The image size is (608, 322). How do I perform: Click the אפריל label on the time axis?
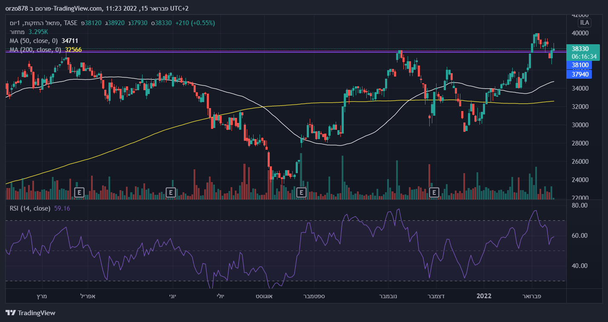88,296
